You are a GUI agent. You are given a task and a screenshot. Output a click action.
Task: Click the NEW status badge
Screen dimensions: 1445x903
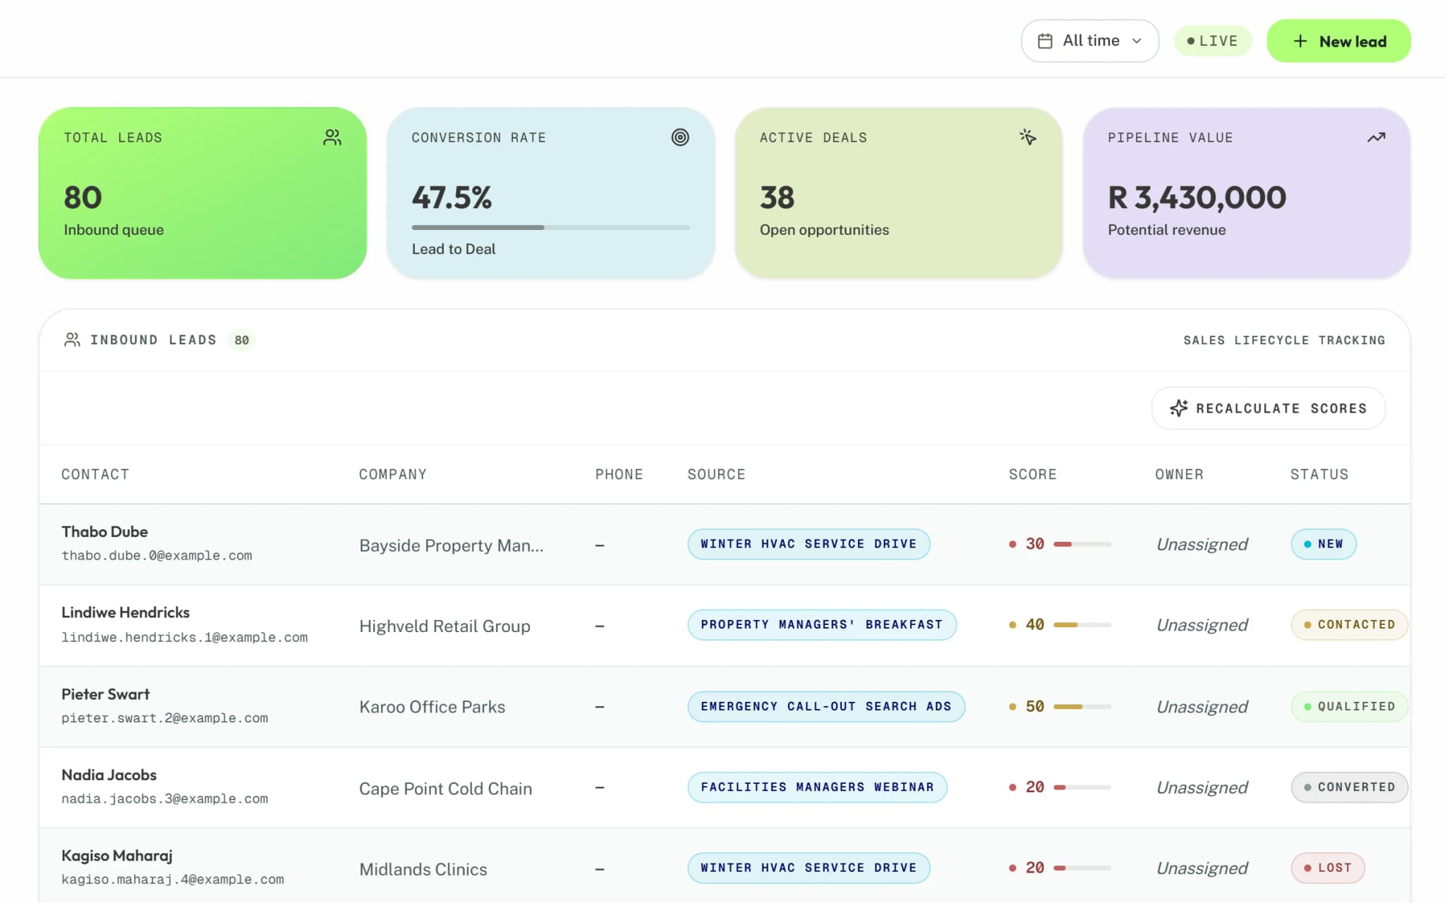pos(1324,544)
